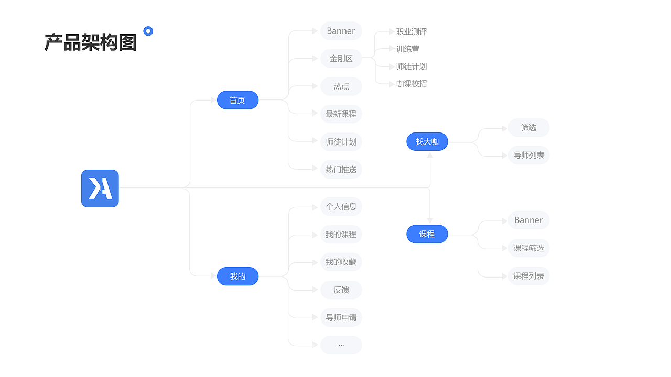The width and height of the screenshot is (671, 377).
Task: Click the 最新课程 node
Action: [341, 114]
